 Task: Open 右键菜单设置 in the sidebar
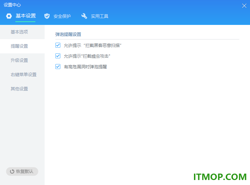(x=22, y=75)
